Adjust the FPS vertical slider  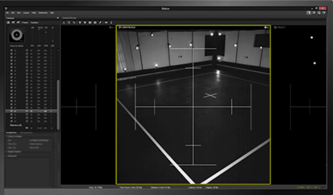33,36
